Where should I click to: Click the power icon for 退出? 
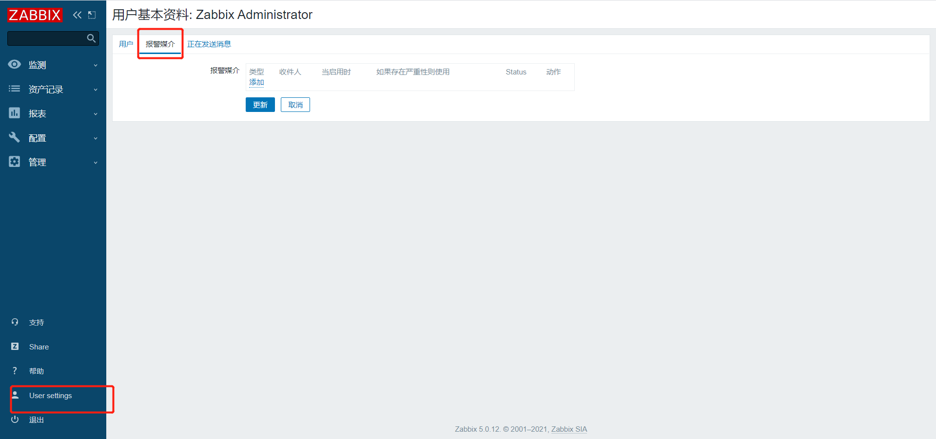[x=15, y=420]
